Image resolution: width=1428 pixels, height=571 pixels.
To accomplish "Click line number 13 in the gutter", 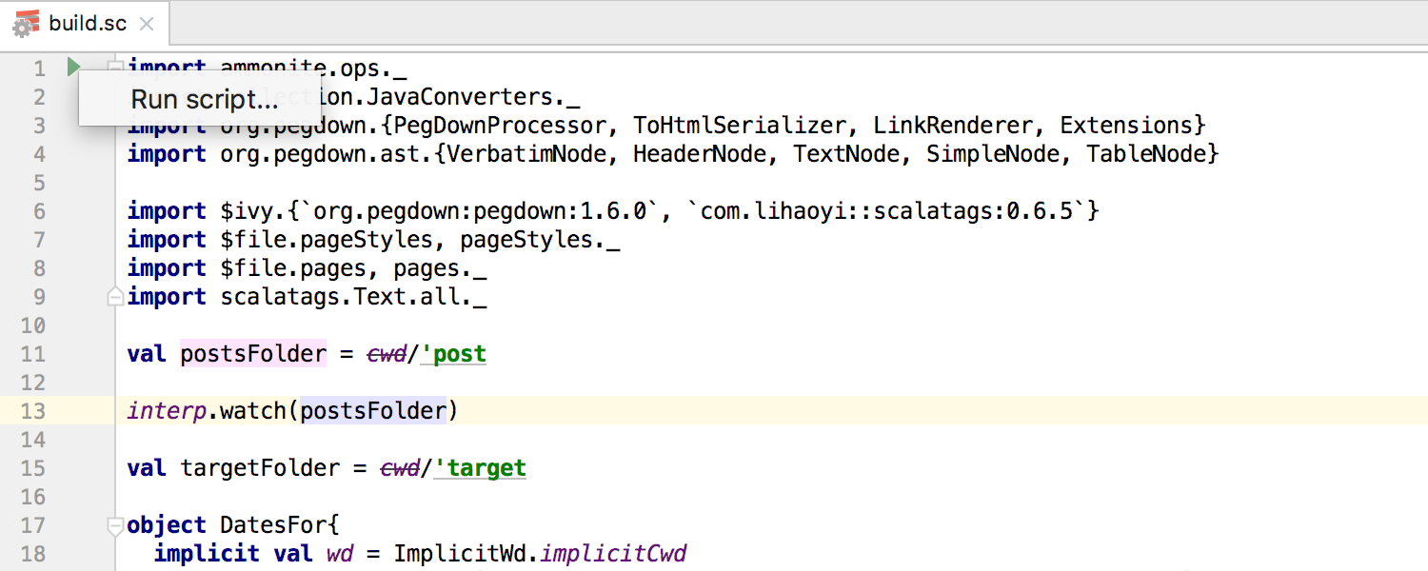I will (x=33, y=411).
